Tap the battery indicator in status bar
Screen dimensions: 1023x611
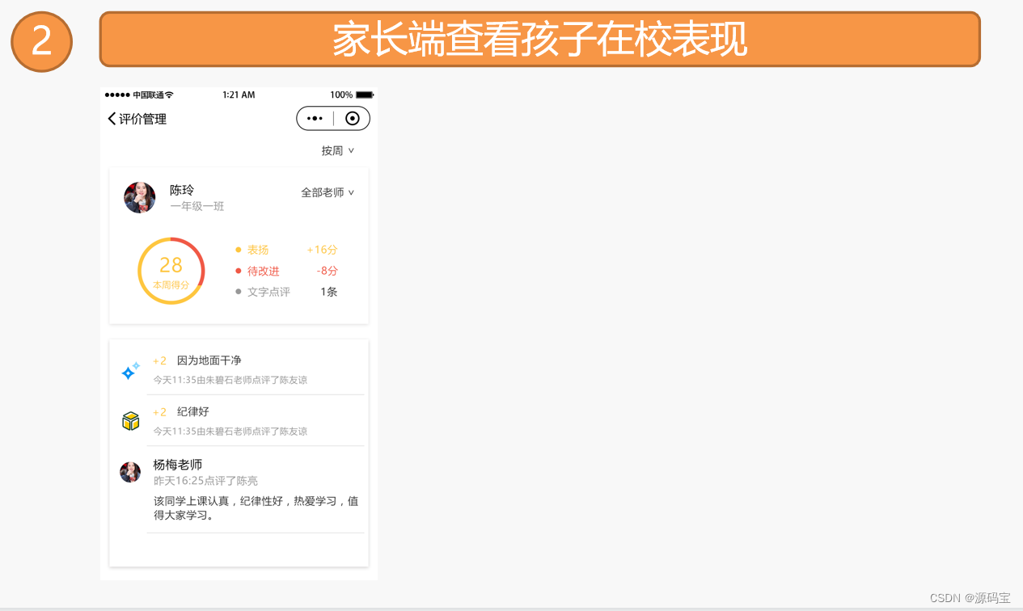point(365,95)
